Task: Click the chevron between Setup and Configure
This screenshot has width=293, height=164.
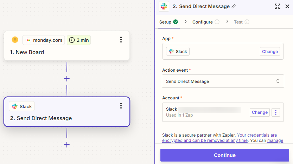Action: 186,22
